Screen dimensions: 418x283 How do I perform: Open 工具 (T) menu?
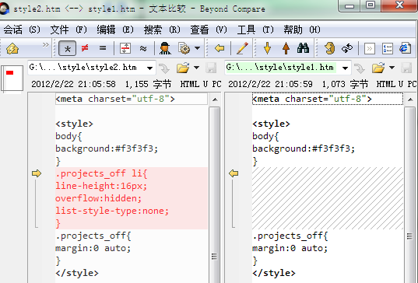tap(255, 30)
